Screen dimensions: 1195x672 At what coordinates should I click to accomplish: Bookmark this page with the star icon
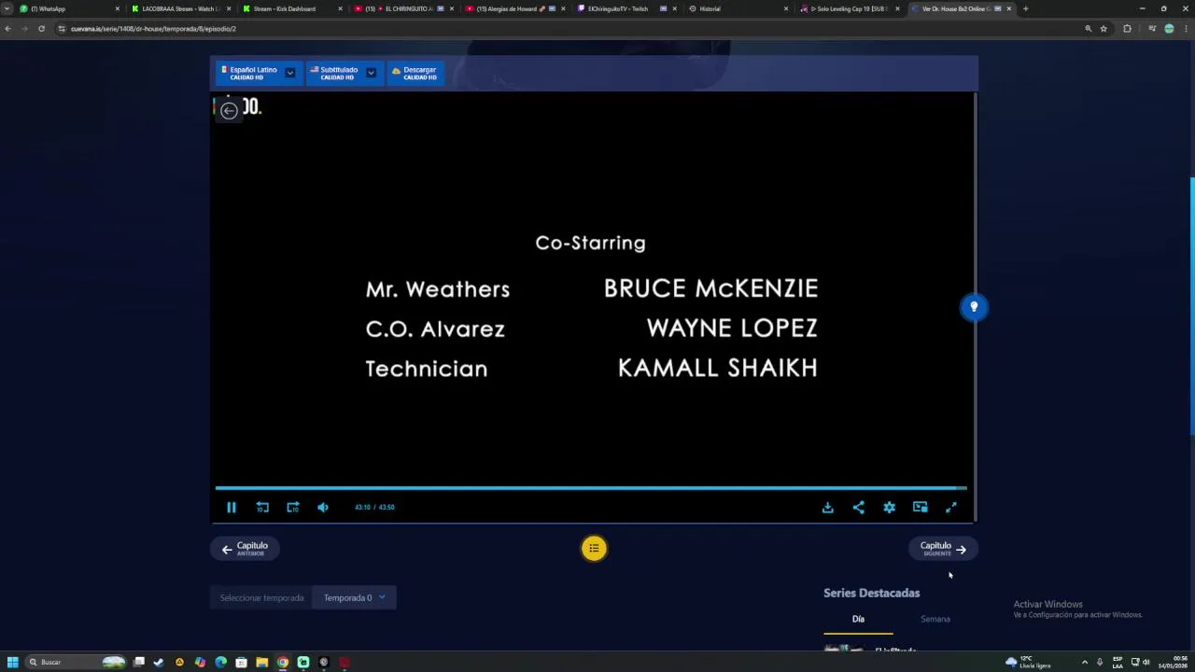click(1104, 28)
